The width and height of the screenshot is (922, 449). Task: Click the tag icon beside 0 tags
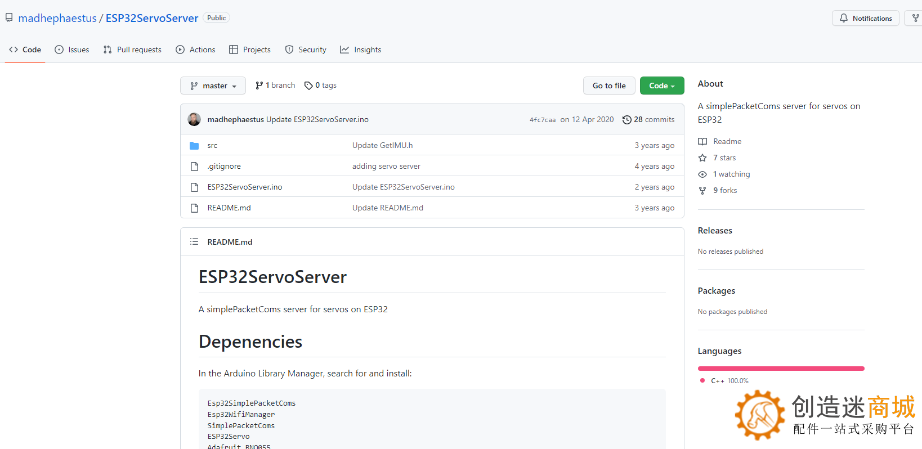[308, 86]
